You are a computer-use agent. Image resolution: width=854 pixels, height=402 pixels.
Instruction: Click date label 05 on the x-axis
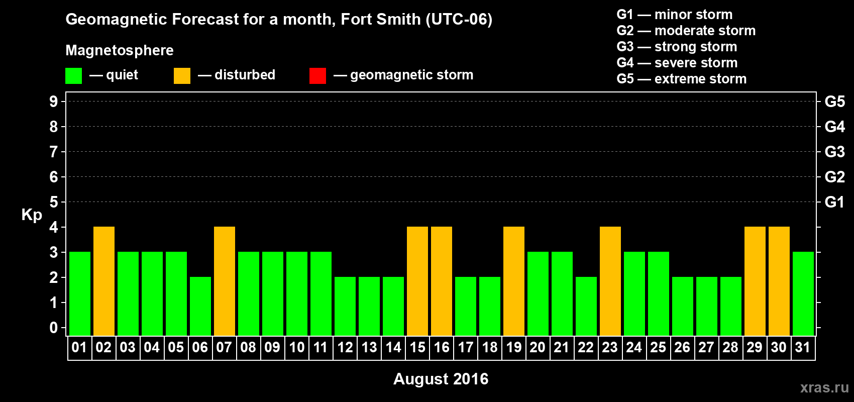pos(176,348)
